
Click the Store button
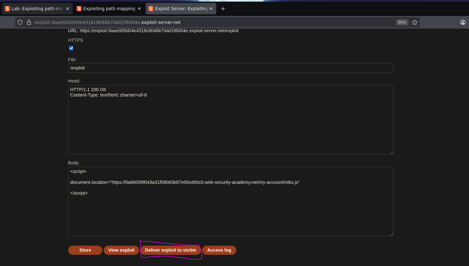point(85,250)
